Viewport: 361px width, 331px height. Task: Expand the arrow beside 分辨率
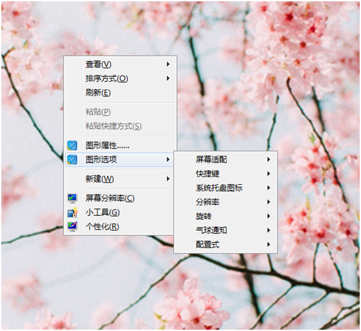(268, 202)
